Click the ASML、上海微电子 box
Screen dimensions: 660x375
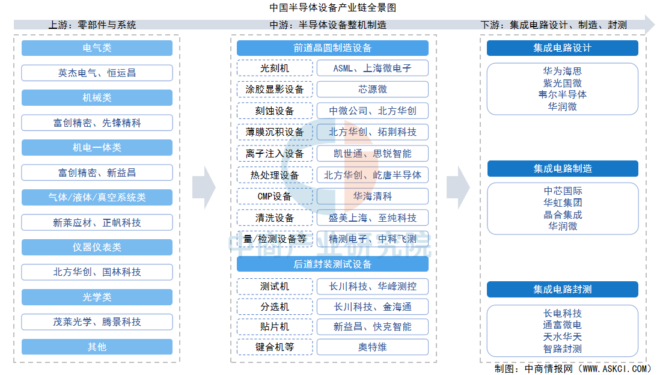[372, 68]
